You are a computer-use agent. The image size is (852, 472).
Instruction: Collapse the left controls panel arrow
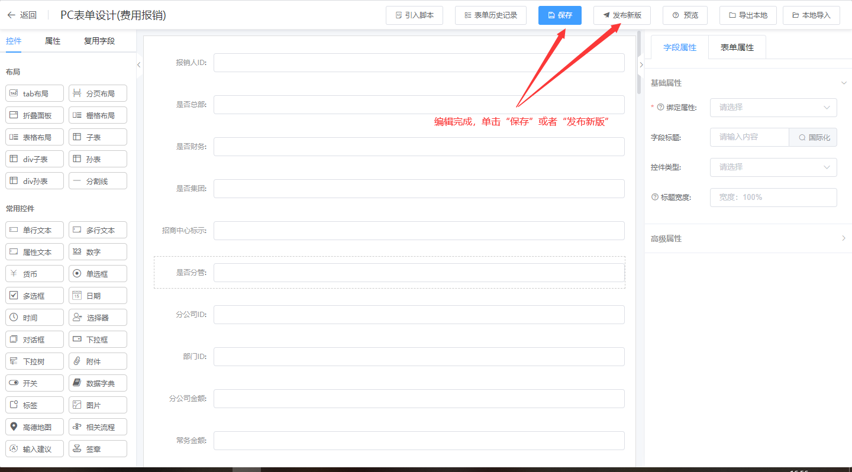click(x=138, y=65)
